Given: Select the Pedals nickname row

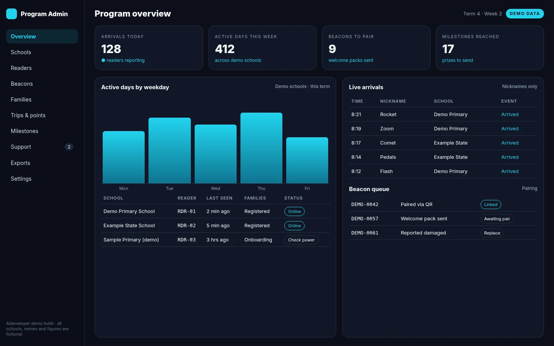Looking at the screenshot, I should pos(443,157).
